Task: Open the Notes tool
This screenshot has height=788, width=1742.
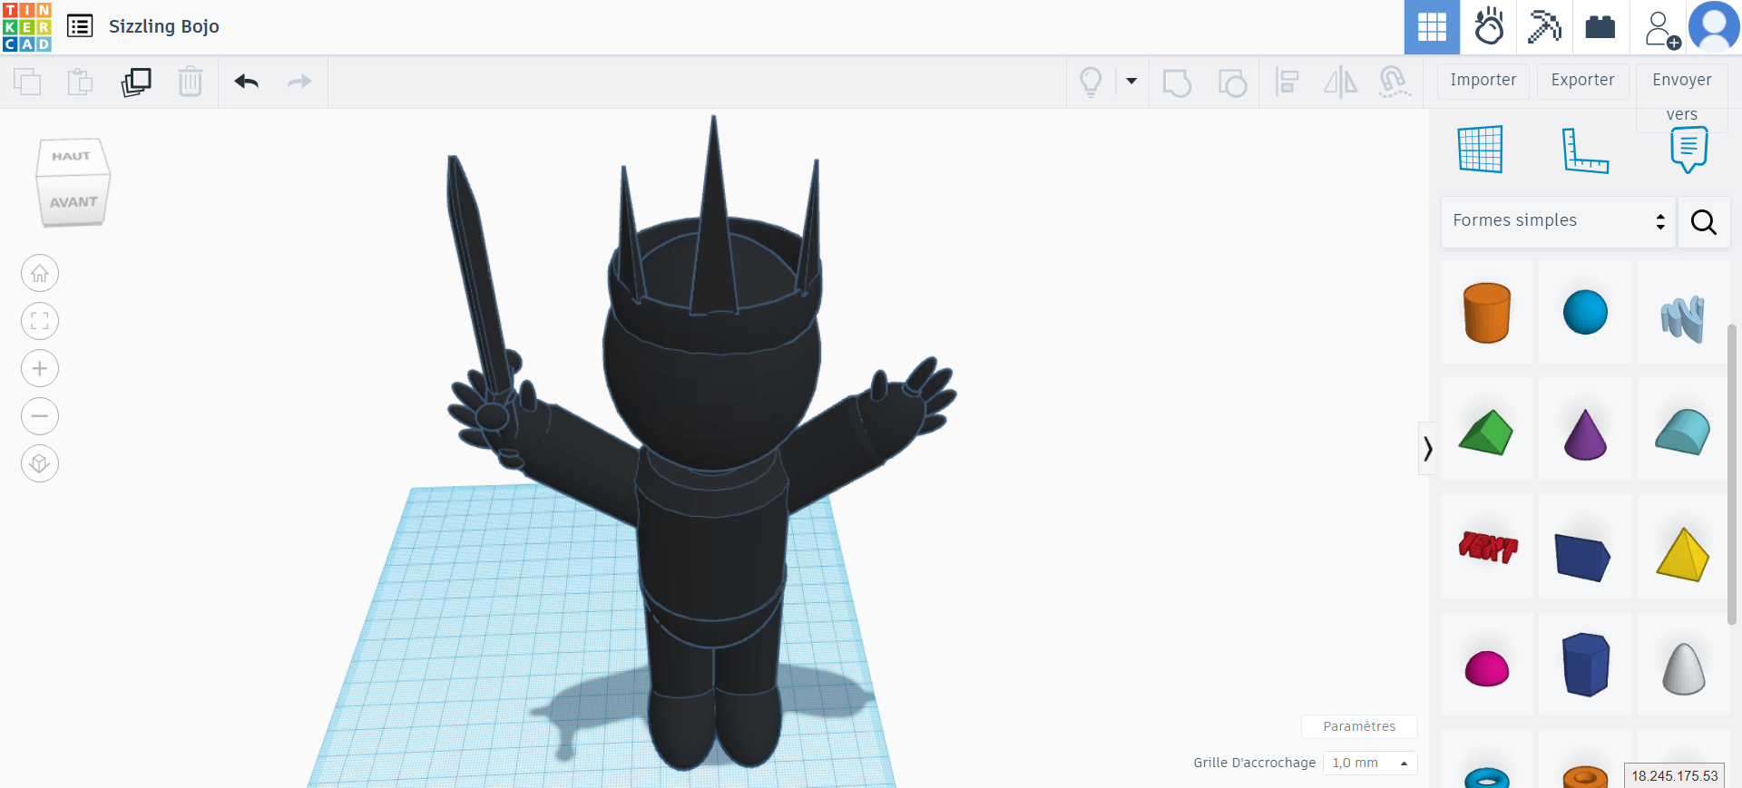Action: [1688, 150]
